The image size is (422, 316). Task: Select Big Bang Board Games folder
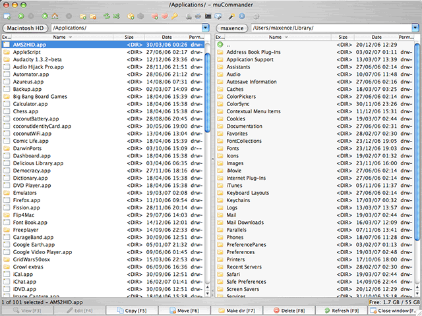pos(103,97)
